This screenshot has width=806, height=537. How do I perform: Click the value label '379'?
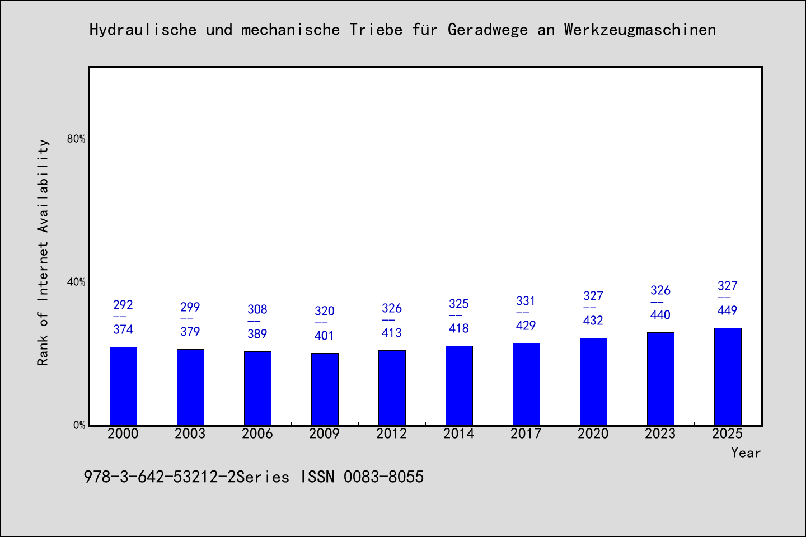(190, 332)
